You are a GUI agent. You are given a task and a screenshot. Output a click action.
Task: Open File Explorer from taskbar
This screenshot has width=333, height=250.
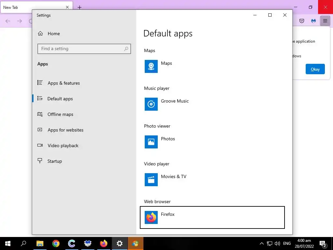pos(40,243)
